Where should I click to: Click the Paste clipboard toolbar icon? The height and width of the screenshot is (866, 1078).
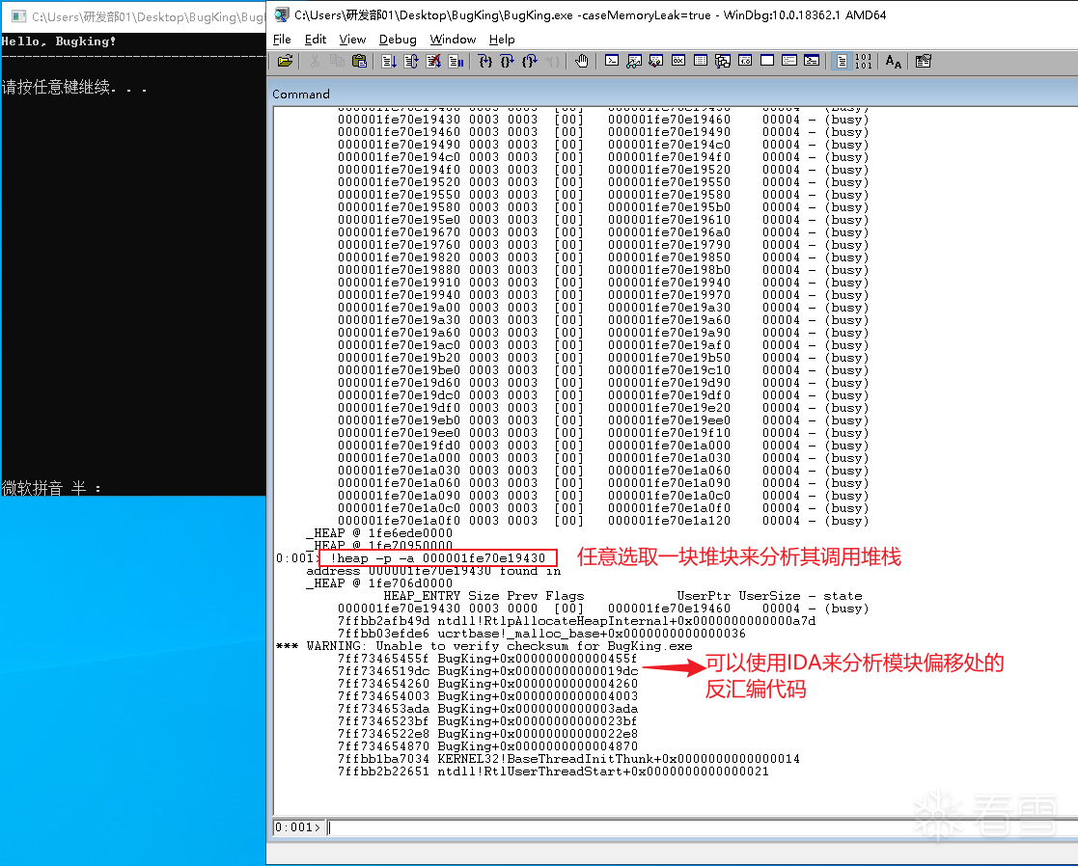(359, 61)
